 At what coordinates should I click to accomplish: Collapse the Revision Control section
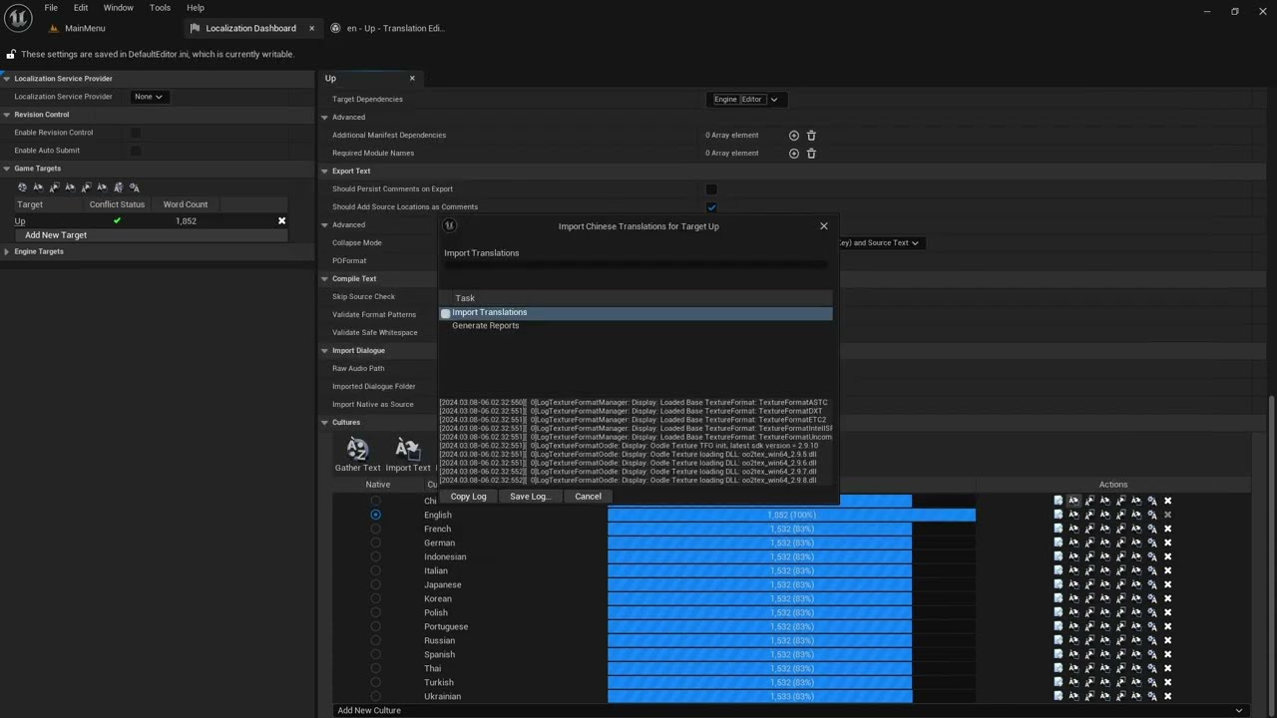(7, 115)
